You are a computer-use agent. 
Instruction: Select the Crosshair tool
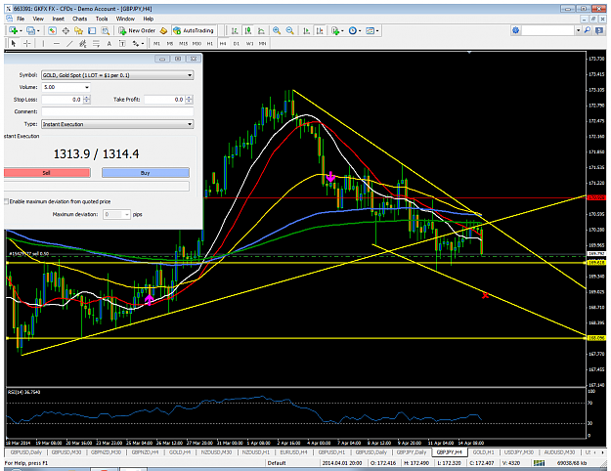click(27, 43)
